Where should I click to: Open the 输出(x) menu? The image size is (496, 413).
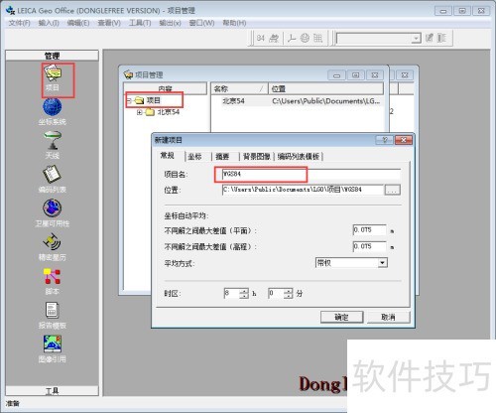170,23
